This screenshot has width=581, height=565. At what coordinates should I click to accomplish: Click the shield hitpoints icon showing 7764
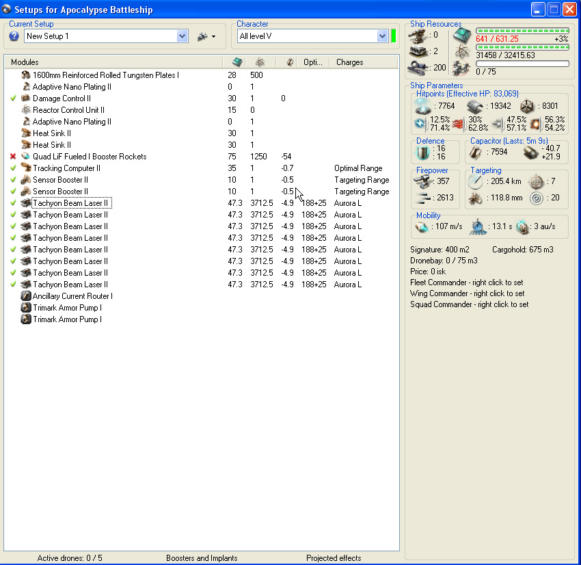[x=423, y=106]
